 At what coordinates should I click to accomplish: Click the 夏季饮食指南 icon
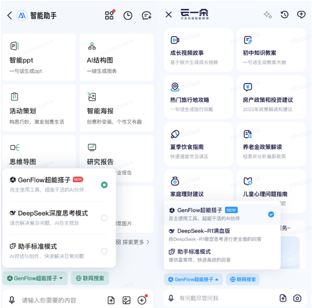tap(175, 134)
